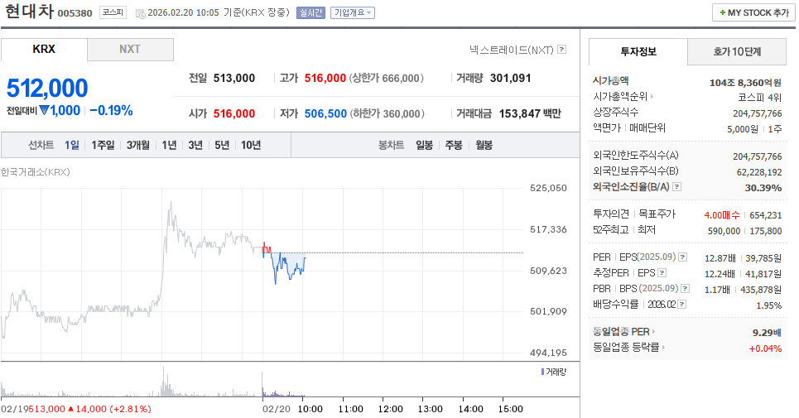
Task: Click the 목표주가 label
Action: [657, 214]
